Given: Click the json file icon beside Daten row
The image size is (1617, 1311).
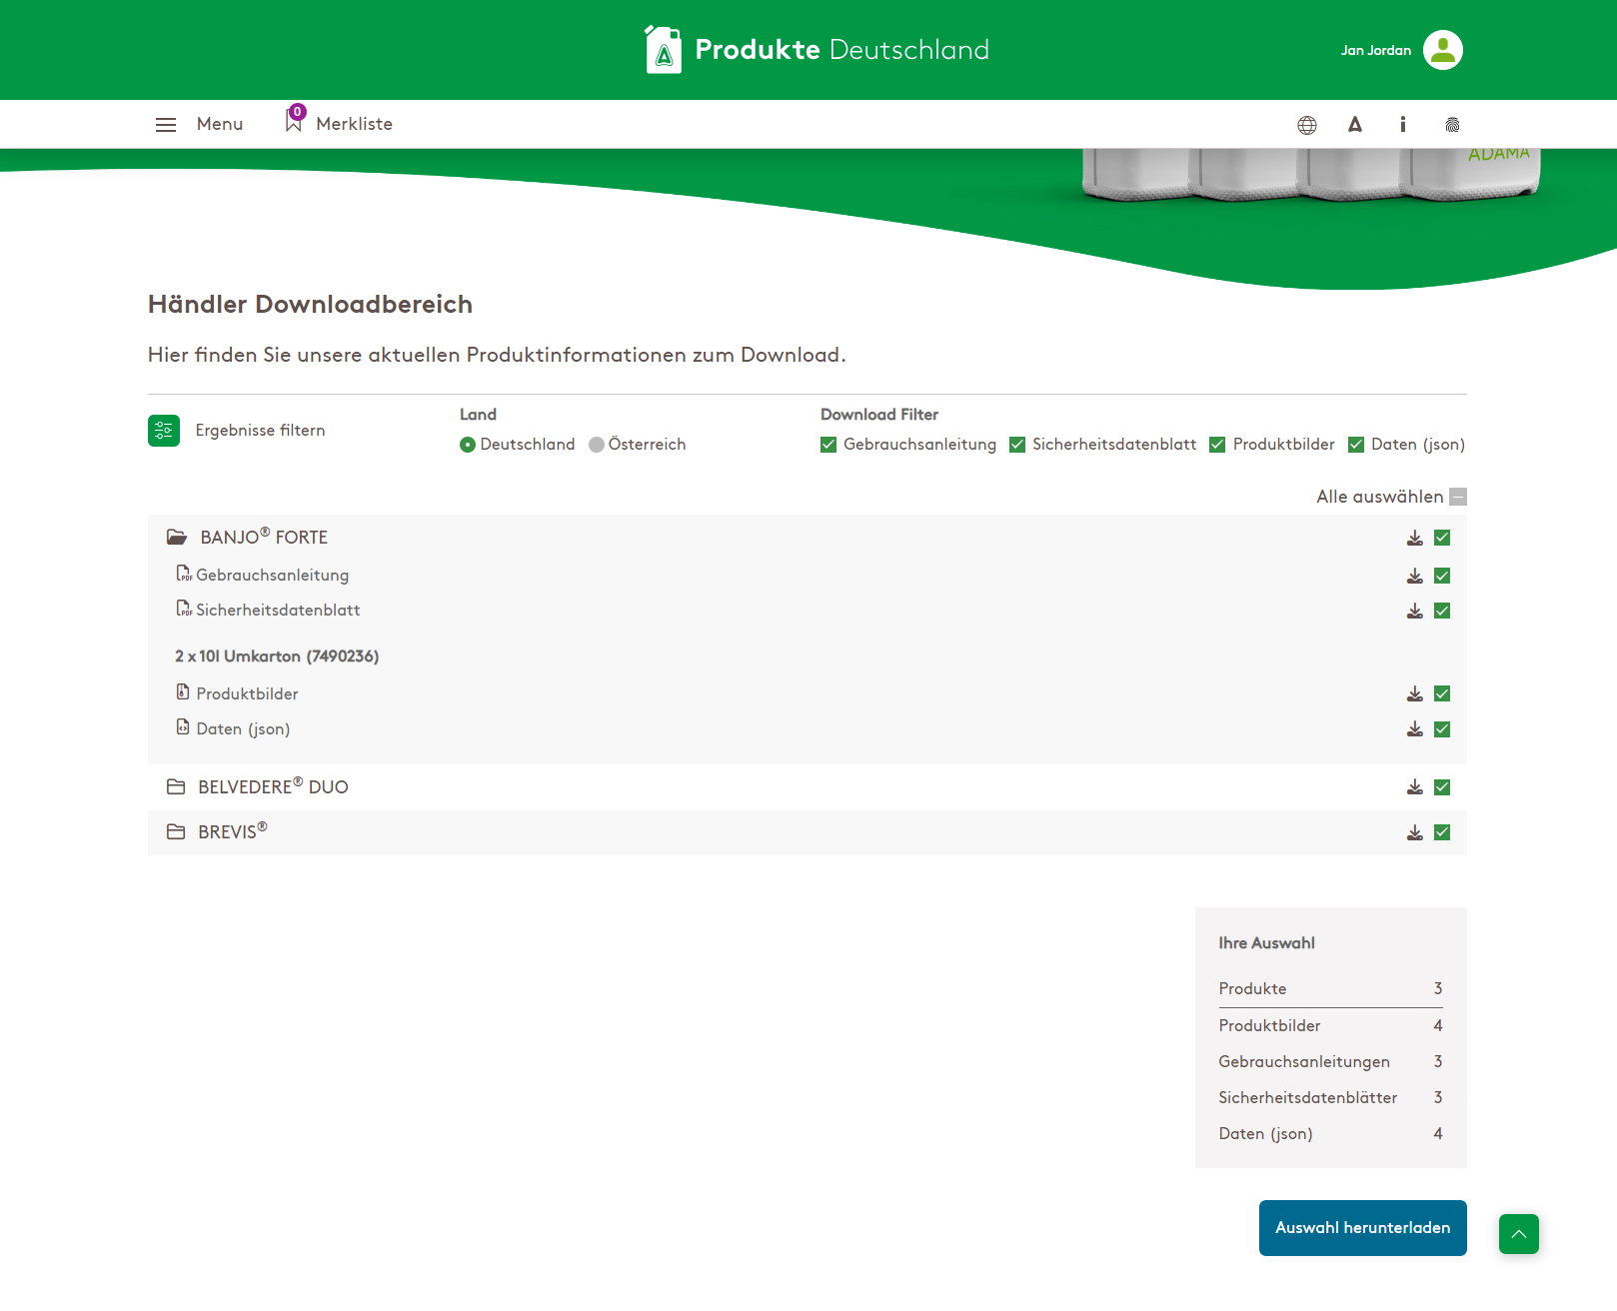Looking at the screenshot, I should pyautogui.click(x=183, y=727).
